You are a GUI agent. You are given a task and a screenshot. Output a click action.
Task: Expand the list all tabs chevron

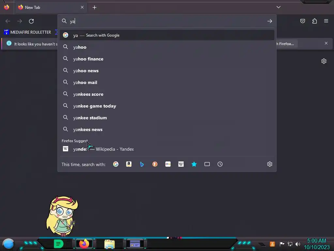[x=279, y=7]
